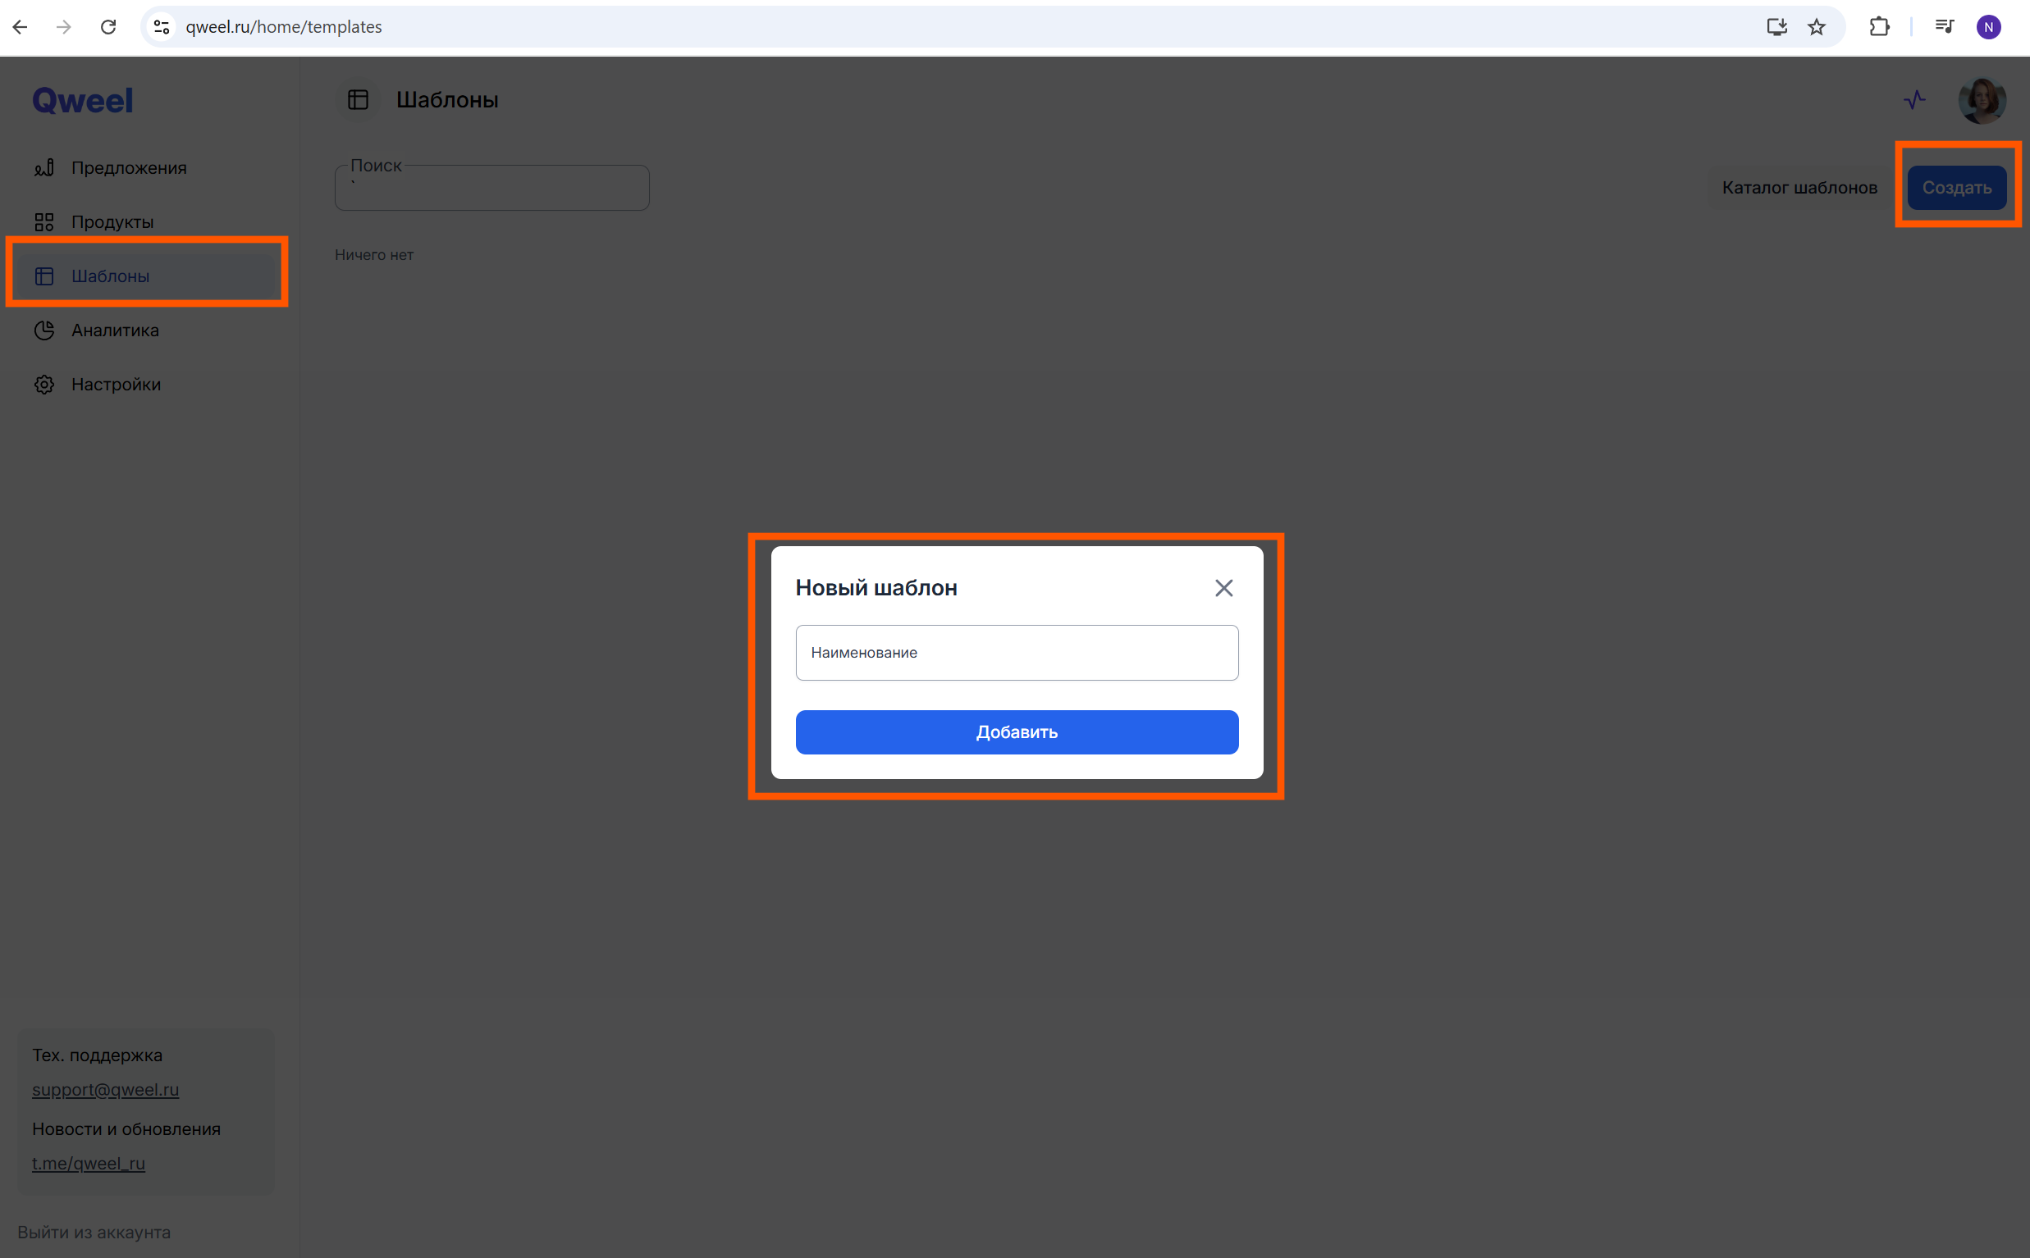Reload the page with the refresh icon

tap(108, 27)
